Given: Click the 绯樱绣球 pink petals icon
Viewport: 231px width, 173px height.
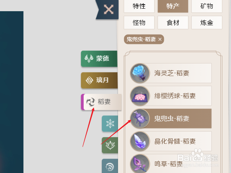Looking at the screenshot, I should pyautogui.click(x=140, y=96).
